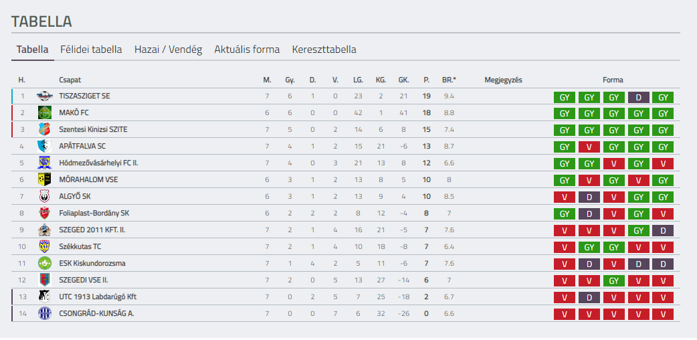The height and width of the screenshot is (340, 697).
Task: Click the TISZASZIGET SE team logo
Action: tap(44, 96)
